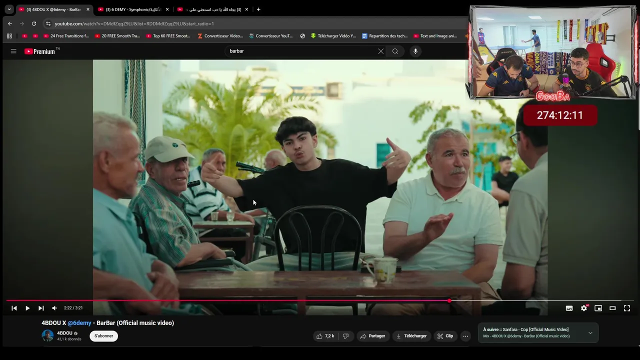The height and width of the screenshot is (360, 640).
Task: Click Partager to share video
Action: [x=372, y=336]
